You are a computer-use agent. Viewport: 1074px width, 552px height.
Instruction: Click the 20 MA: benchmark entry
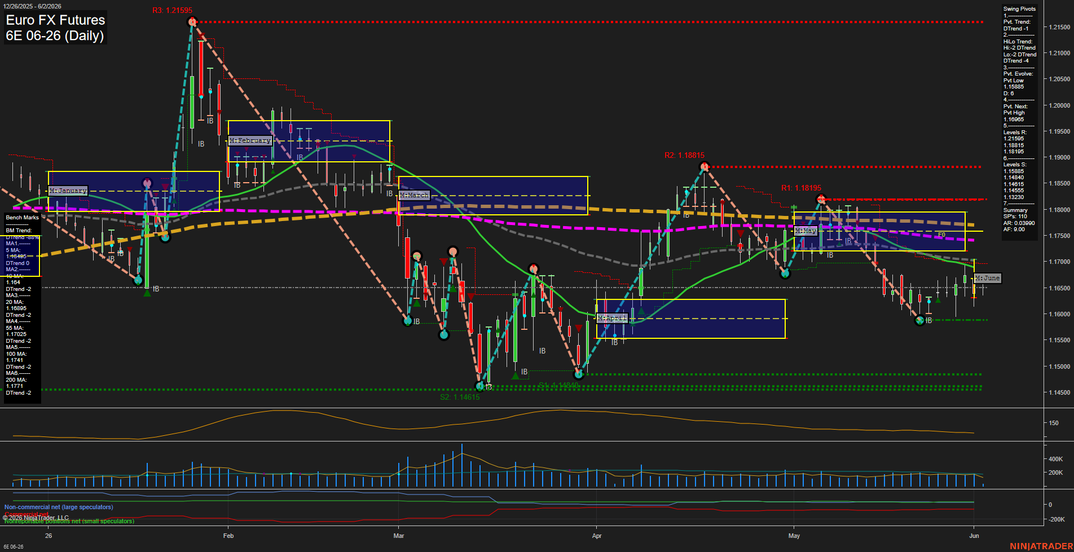click(x=14, y=302)
